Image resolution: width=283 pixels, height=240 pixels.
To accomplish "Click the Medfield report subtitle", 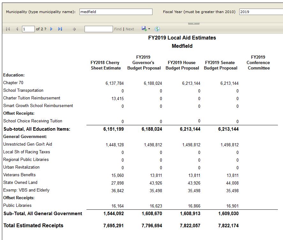I will click(x=182, y=46).
